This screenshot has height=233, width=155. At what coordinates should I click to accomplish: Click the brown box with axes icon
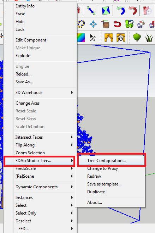click(105, 24)
